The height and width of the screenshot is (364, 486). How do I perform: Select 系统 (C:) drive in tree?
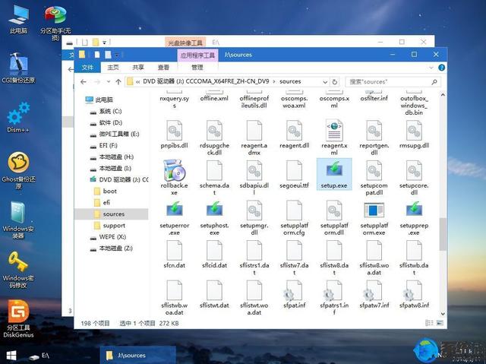(106, 111)
